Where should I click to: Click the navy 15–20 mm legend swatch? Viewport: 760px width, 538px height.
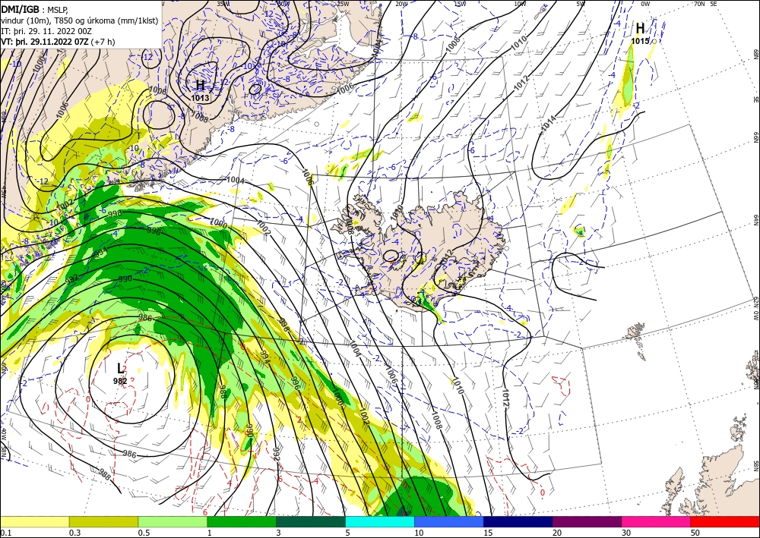[518, 522]
